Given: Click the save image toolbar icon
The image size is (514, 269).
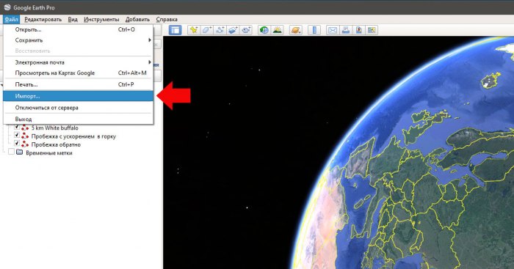Looking at the screenshot, I should click(x=358, y=30).
